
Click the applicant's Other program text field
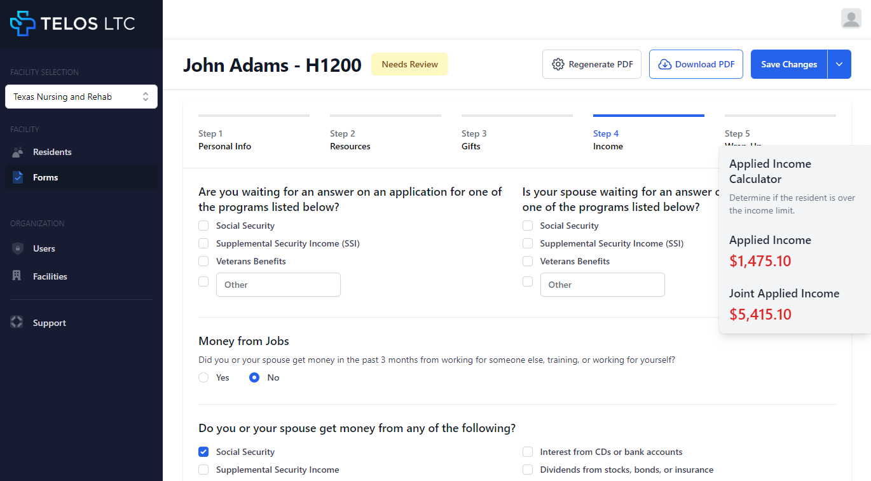pos(278,285)
